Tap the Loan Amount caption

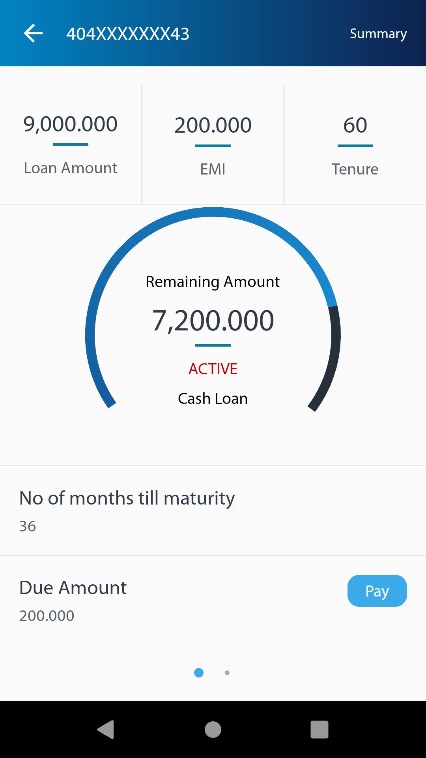coord(70,168)
